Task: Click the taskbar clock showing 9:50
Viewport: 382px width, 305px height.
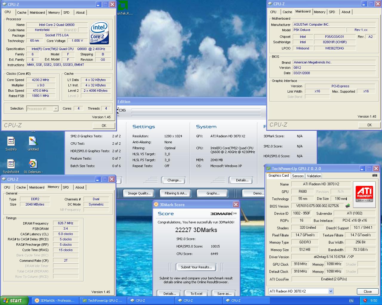Action: (x=374, y=301)
